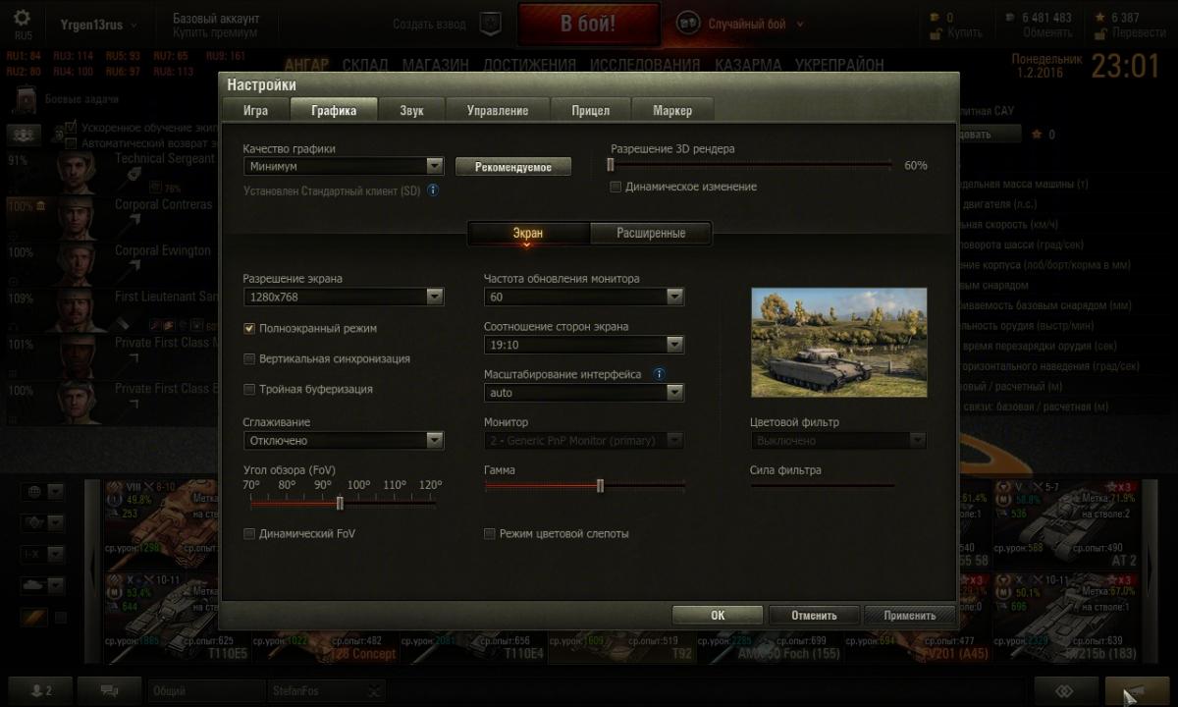Image resolution: width=1178 pixels, height=707 pixels.
Task: Toggle Ускоренное обучение экипажа checkbox
Action: [x=71, y=128]
